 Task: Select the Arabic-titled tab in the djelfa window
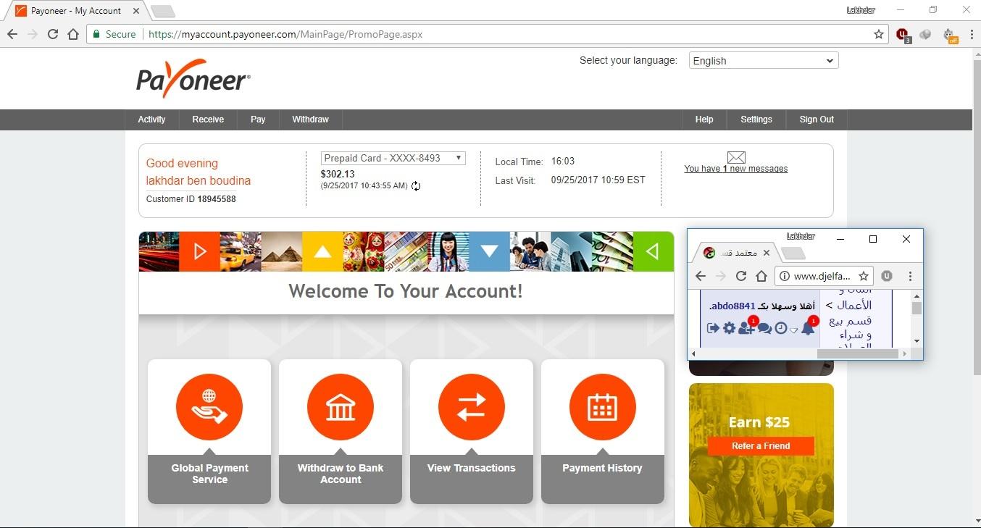pyautogui.click(x=735, y=253)
